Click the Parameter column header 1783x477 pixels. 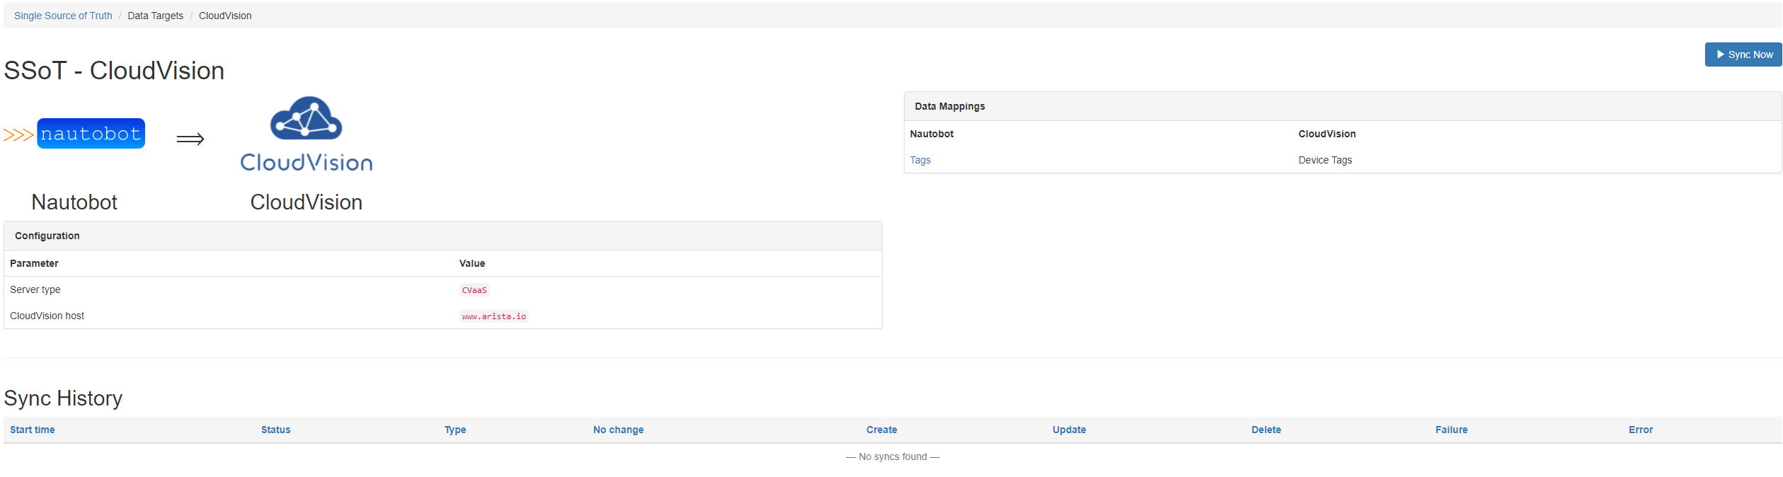point(34,263)
